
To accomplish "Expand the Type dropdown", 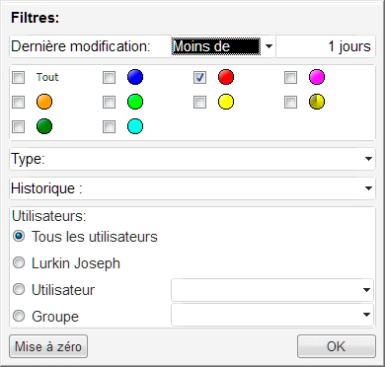I will click(192, 159).
